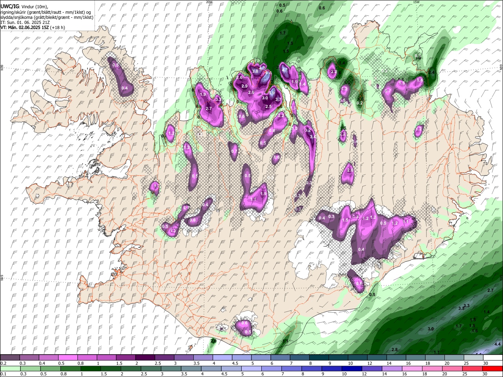Select the '2.8' precipitation value on map
Viewport: 503px width, 377px height.
[395, 350]
